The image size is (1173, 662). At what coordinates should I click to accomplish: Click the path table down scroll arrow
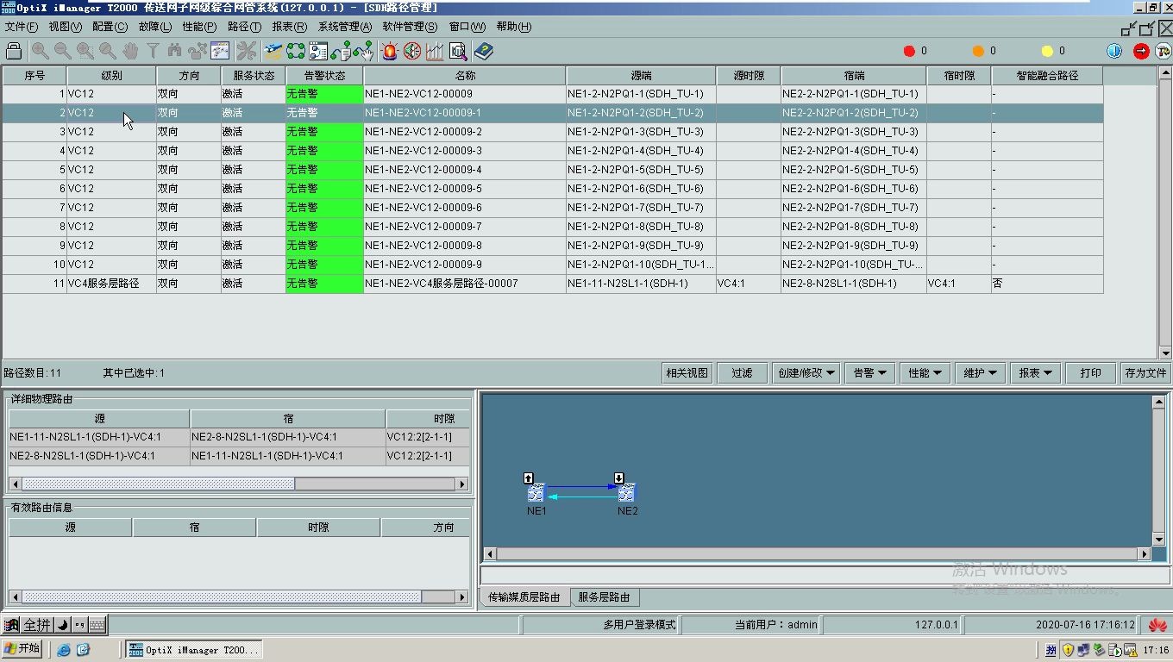pyautogui.click(x=1165, y=353)
